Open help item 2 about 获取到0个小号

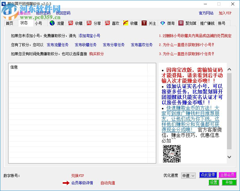186,45
